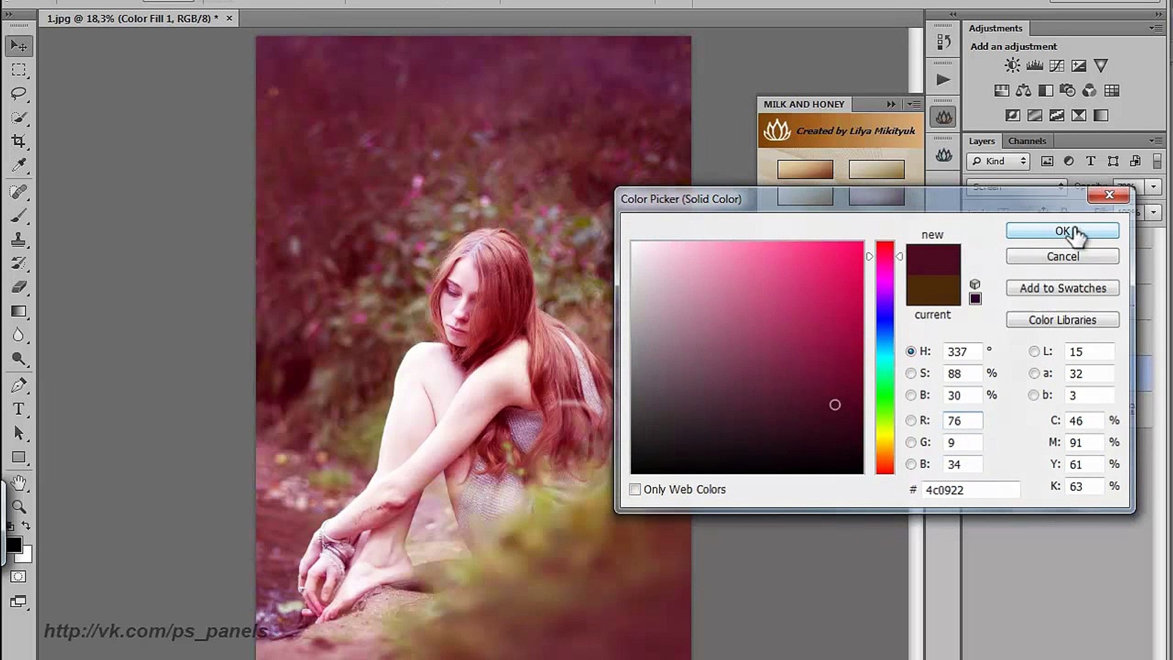Viewport: 1173px width, 660px height.
Task: Open the Adjustments panel menu
Action: tap(1155, 28)
